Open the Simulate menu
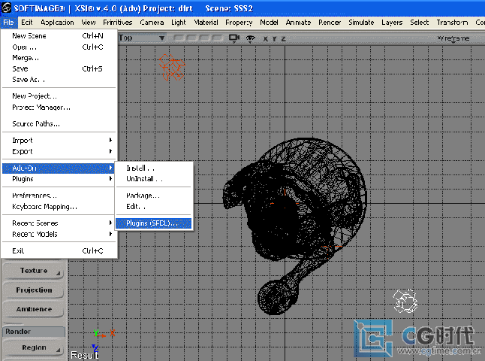Viewport: 485px width, 361px height. [361, 23]
